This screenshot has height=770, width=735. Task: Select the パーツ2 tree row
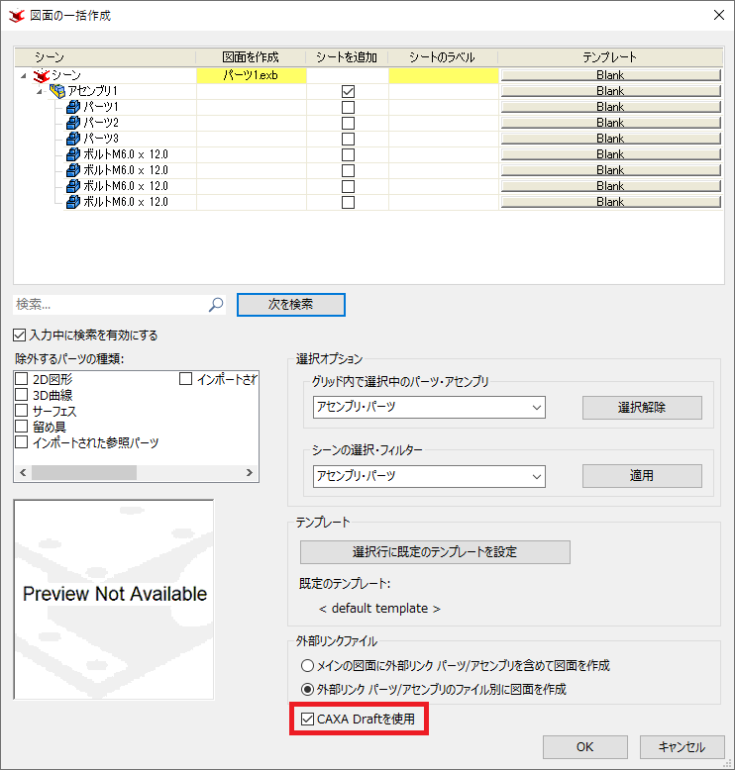[x=101, y=123]
